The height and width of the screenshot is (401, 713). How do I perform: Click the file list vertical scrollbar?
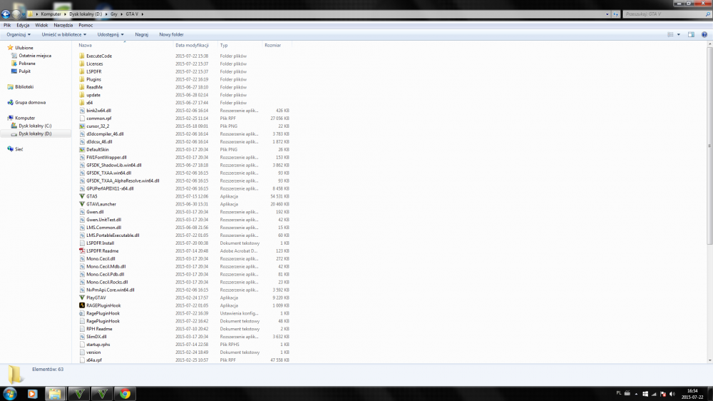click(710, 145)
